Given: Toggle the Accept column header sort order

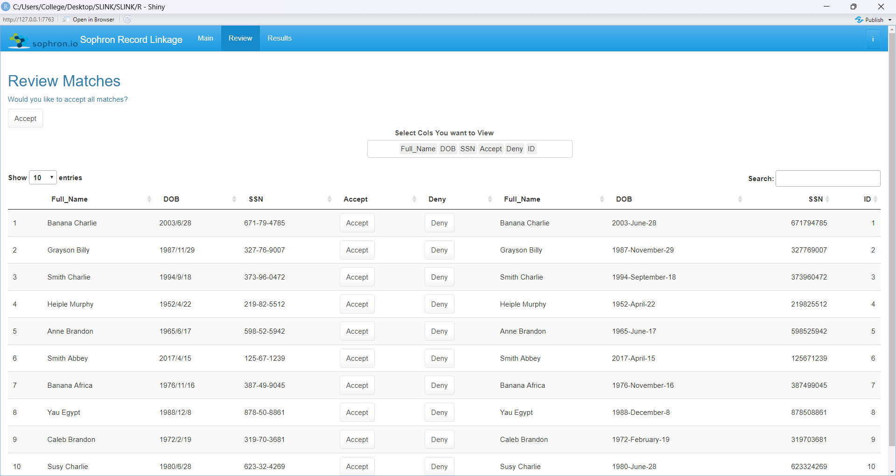Looking at the screenshot, I should (x=356, y=199).
